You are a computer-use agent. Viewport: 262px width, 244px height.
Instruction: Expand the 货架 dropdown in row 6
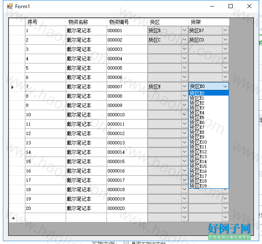pos(225,77)
